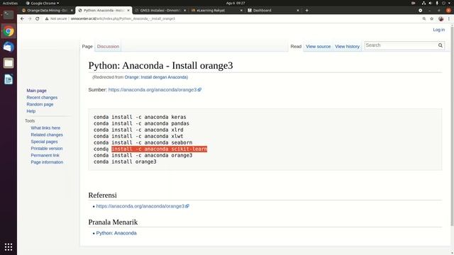Open the clock and calendar menu
The width and height of the screenshot is (454, 255).
[236, 3]
